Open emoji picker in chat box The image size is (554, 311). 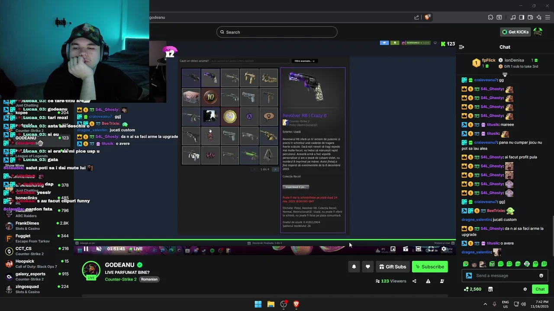[x=541, y=276]
